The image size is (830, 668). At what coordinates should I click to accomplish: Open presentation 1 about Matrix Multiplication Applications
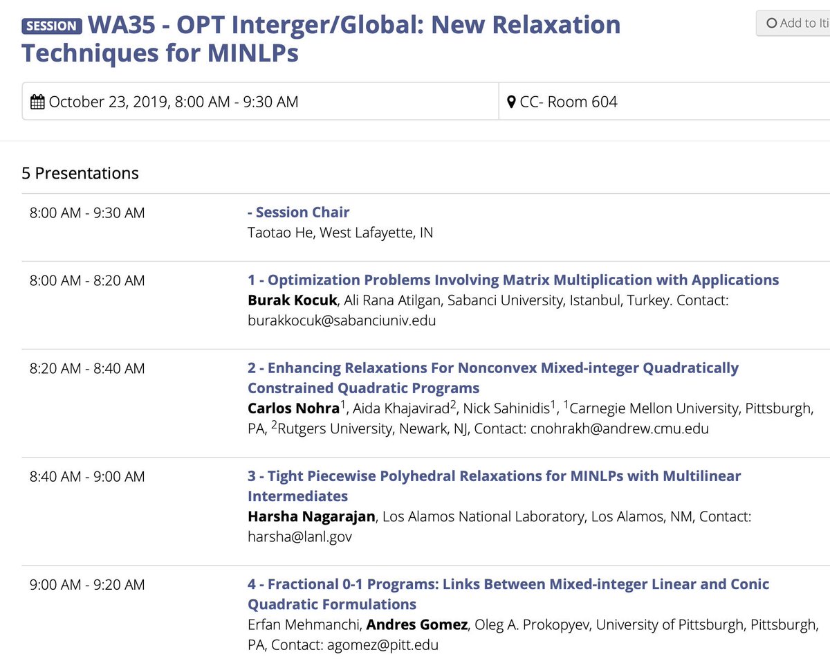tap(513, 280)
